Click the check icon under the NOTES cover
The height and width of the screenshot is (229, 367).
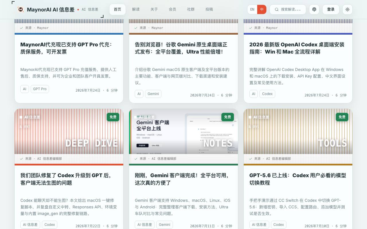[x=136, y=159]
